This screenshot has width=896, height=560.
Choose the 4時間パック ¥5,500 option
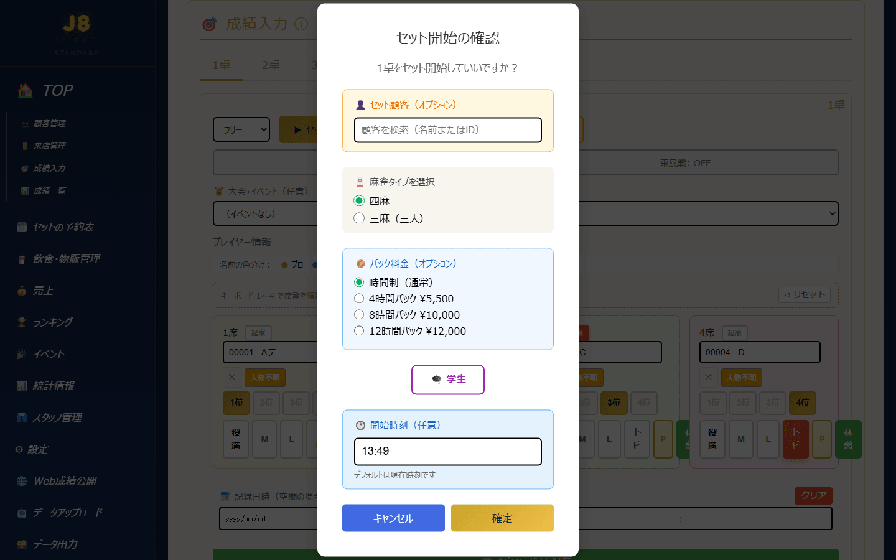(x=359, y=299)
